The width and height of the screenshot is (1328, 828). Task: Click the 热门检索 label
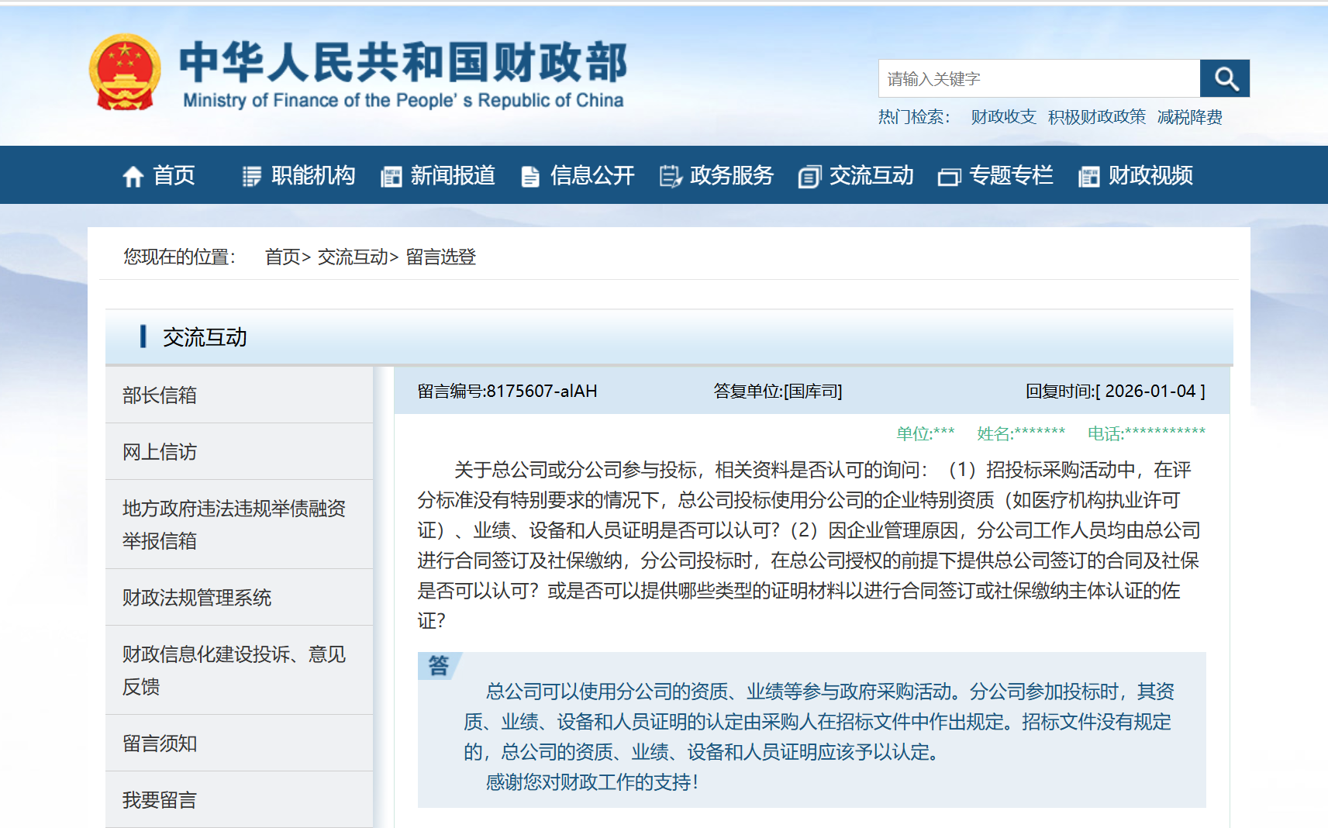click(x=914, y=117)
